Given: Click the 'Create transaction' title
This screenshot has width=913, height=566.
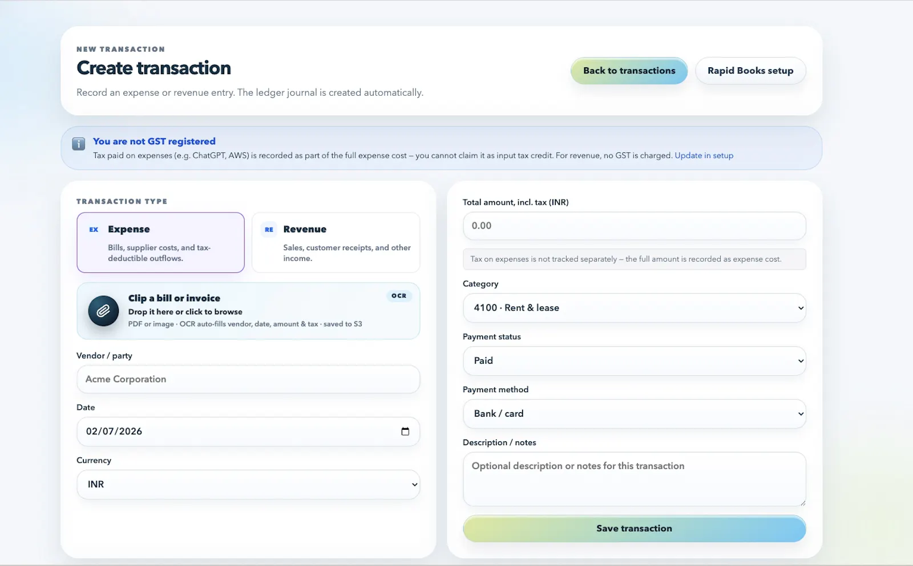Looking at the screenshot, I should point(154,68).
